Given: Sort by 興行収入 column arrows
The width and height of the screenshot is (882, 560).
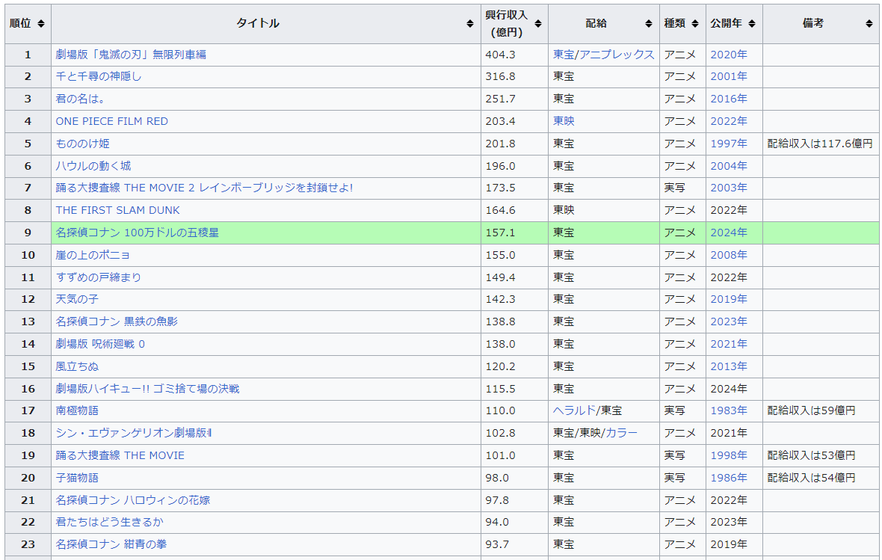Looking at the screenshot, I should pos(537,24).
